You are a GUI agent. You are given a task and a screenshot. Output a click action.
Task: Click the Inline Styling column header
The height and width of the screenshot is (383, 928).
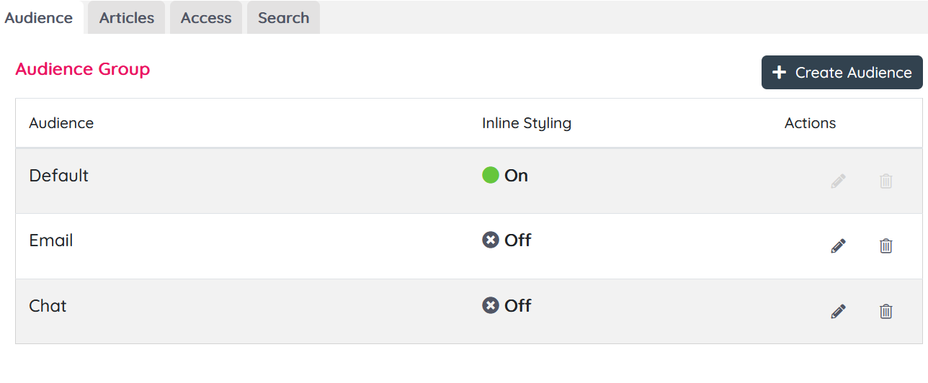(x=527, y=123)
